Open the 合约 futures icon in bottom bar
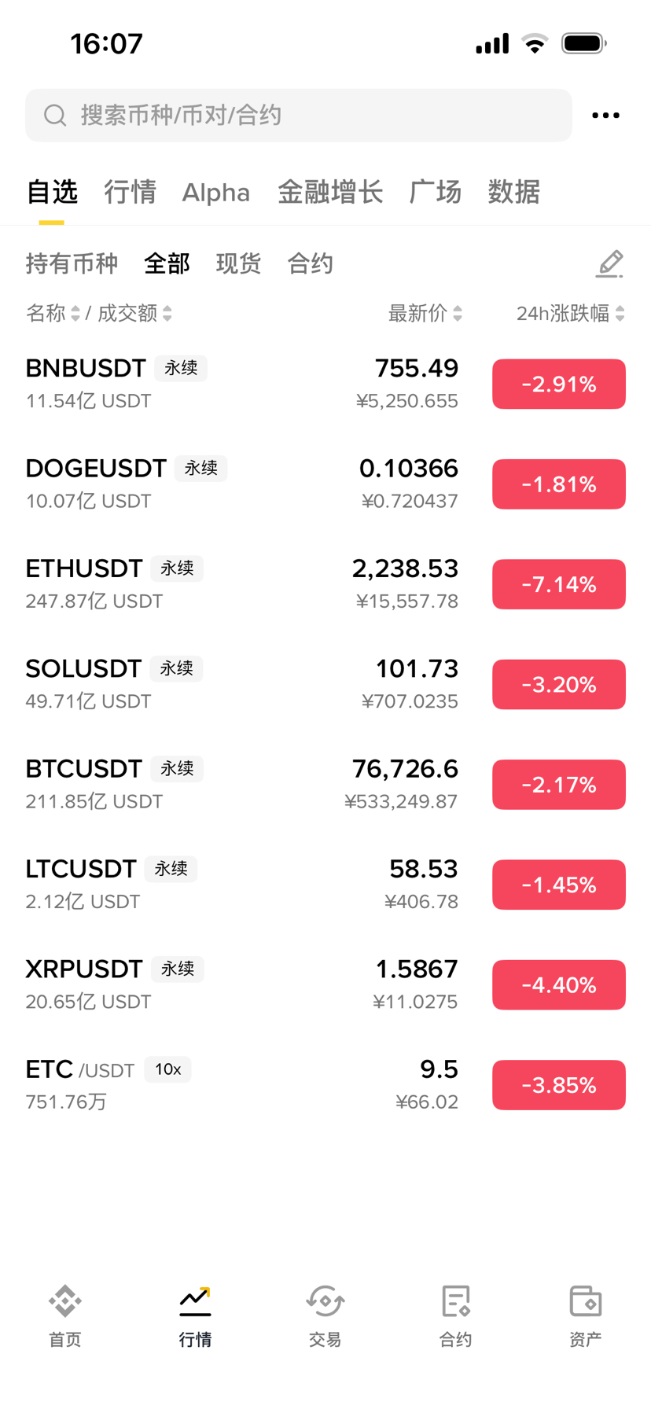This screenshot has width=651, height=1409. [x=455, y=1301]
